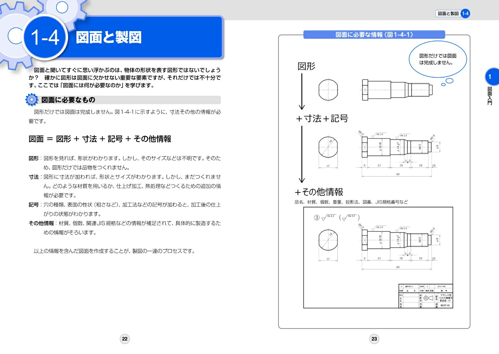Click page number 23
This screenshot has width=499, height=354.
[374, 339]
